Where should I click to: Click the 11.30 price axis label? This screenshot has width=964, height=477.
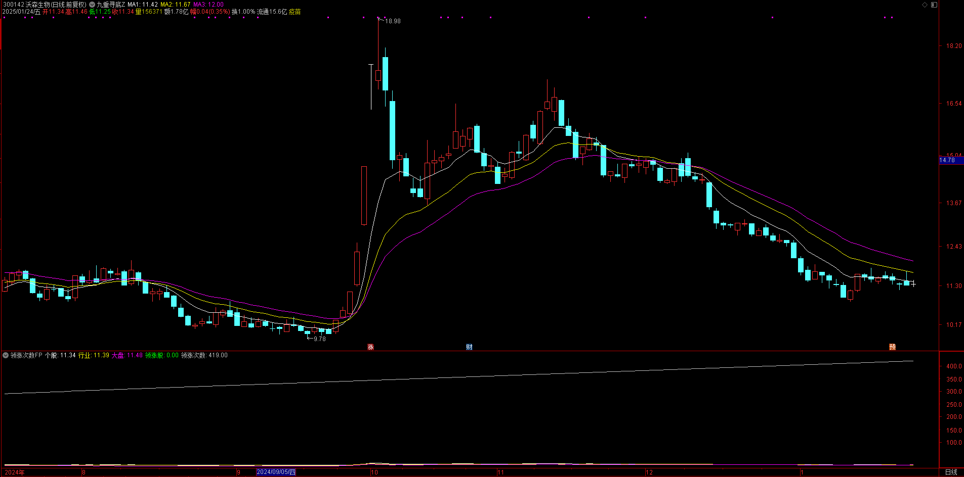tap(954, 286)
